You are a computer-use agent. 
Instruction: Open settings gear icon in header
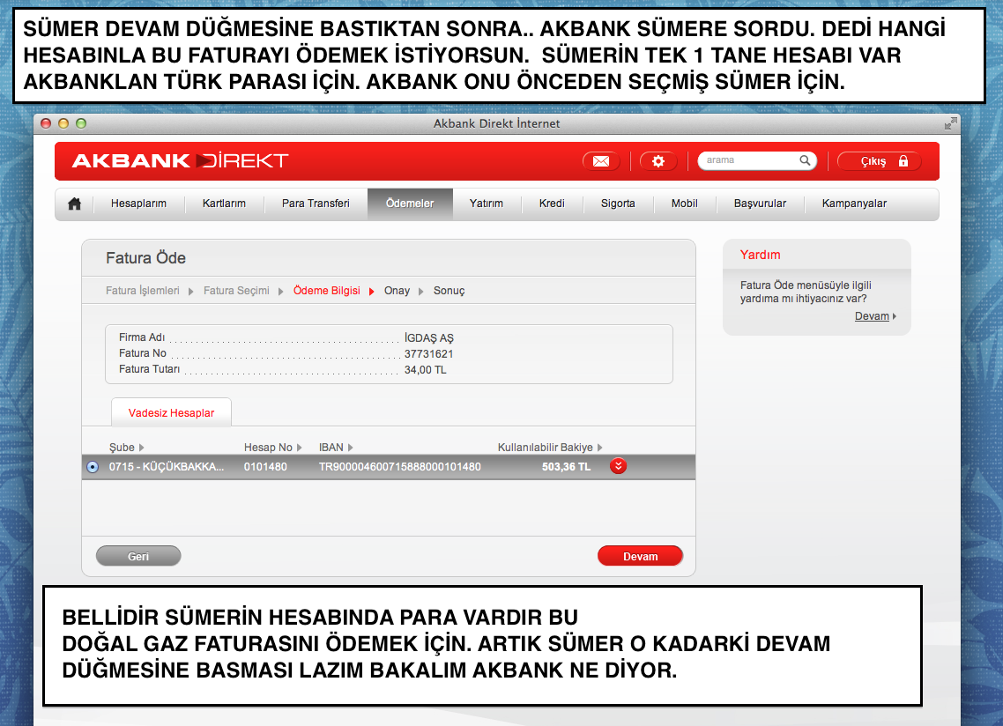658,161
